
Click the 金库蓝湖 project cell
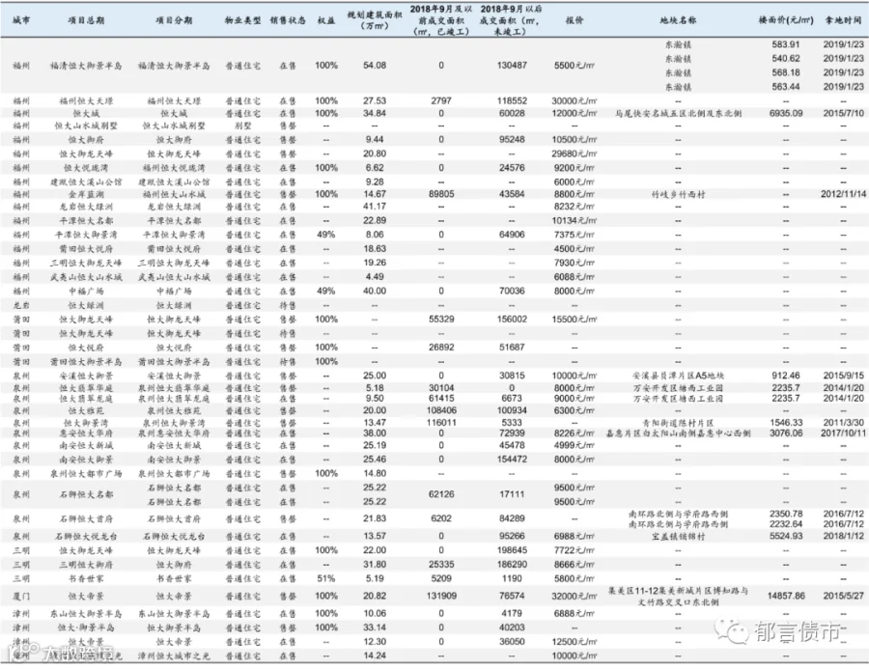click(86, 194)
